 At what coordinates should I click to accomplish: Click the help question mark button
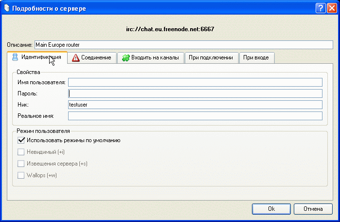(320, 8)
